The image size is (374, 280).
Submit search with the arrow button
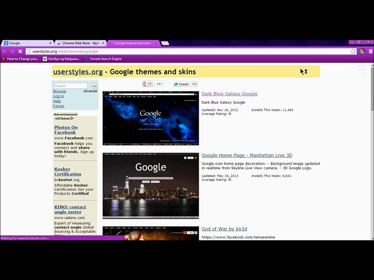[95, 86]
